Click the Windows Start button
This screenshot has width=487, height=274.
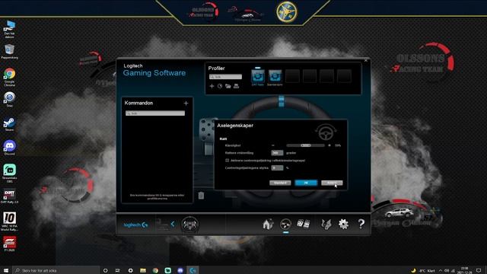6,270
